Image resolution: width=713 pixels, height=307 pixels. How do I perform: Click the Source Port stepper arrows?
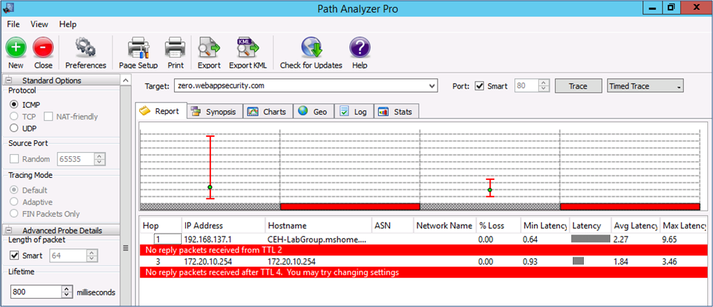tap(100, 159)
